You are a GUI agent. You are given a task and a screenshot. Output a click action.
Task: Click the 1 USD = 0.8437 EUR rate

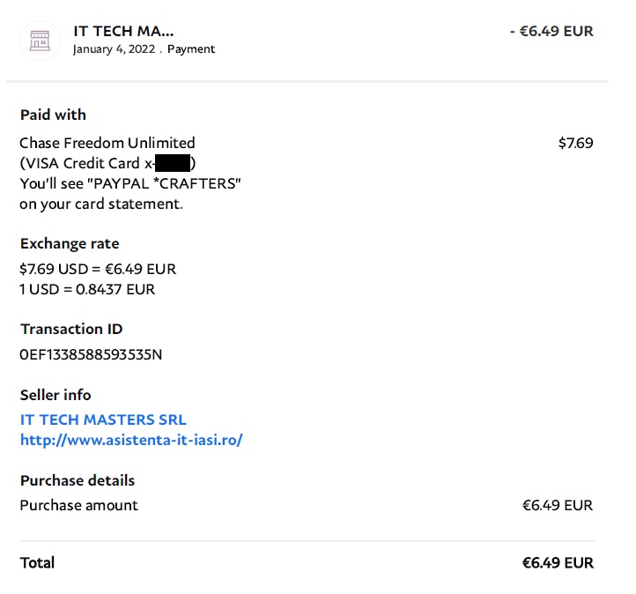pyautogui.click(x=87, y=289)
